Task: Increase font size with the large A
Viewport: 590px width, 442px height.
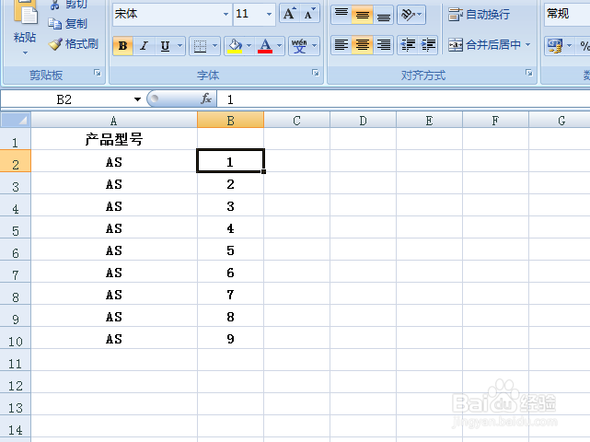Action: (289, 14)
